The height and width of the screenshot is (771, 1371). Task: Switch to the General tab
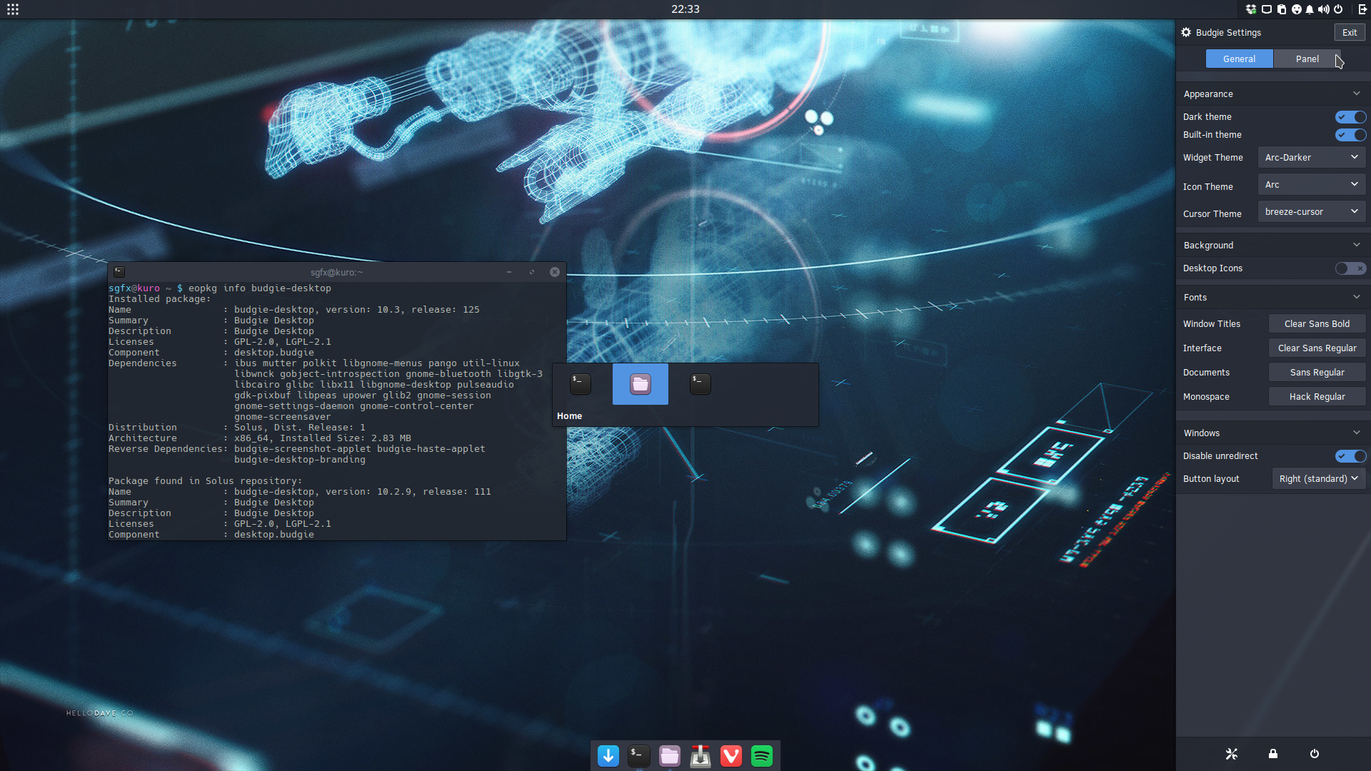click(x=1239, y=59)
